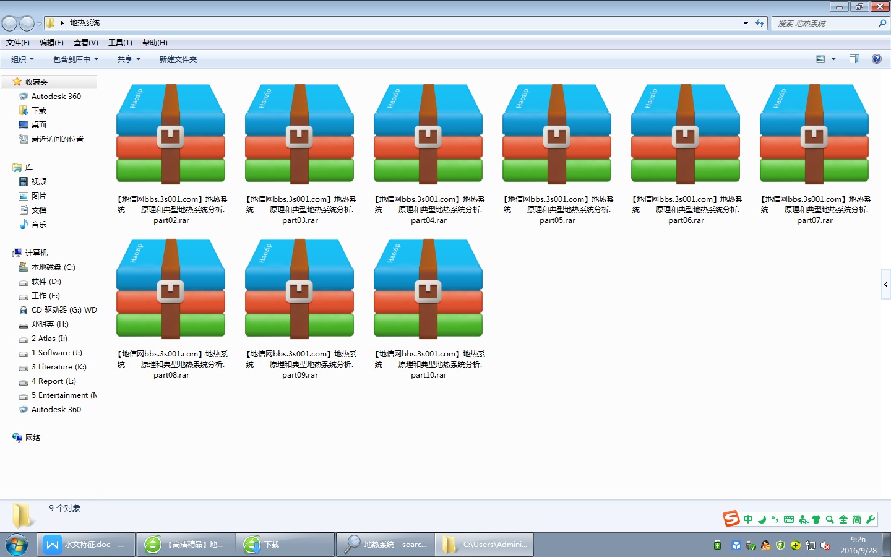891x557 pixels.
Task: Expand the view options dropdown arrow
Action: (833, 59)
